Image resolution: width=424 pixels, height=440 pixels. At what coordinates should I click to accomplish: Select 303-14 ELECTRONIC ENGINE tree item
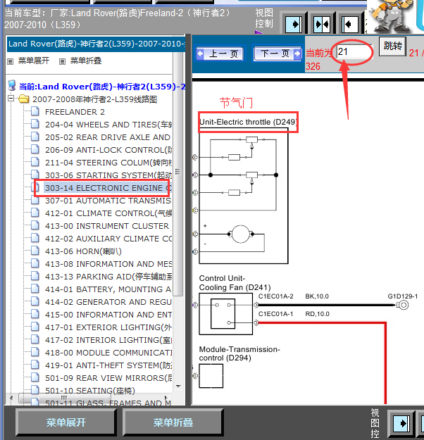point(108,188)
